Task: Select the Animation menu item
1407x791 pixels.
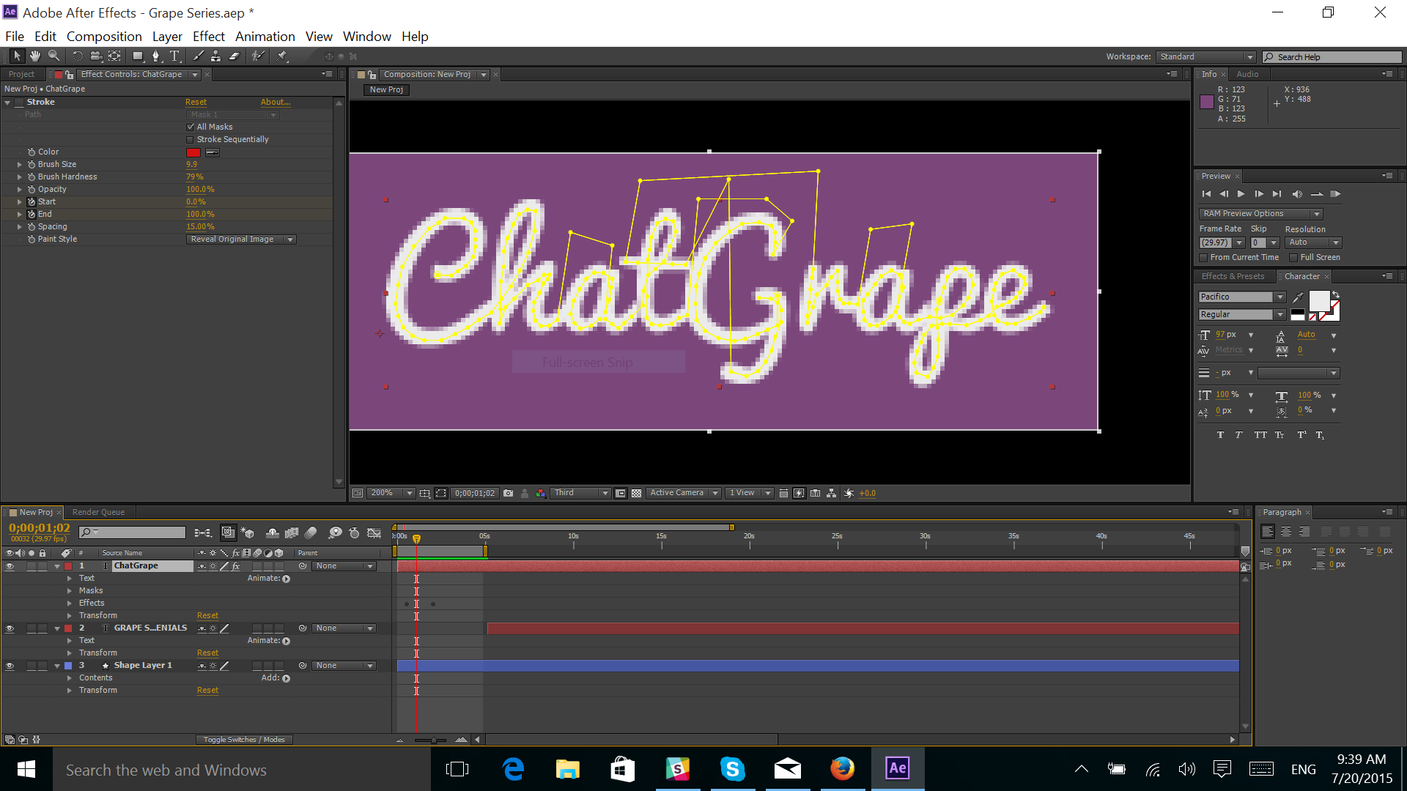Action: (263, 36)
